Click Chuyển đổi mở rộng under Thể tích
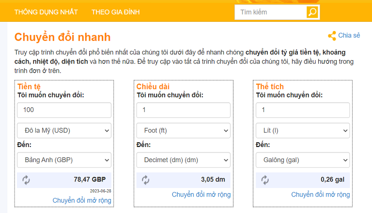The height and width of the screenshot is (213, 372). point(321,195)
